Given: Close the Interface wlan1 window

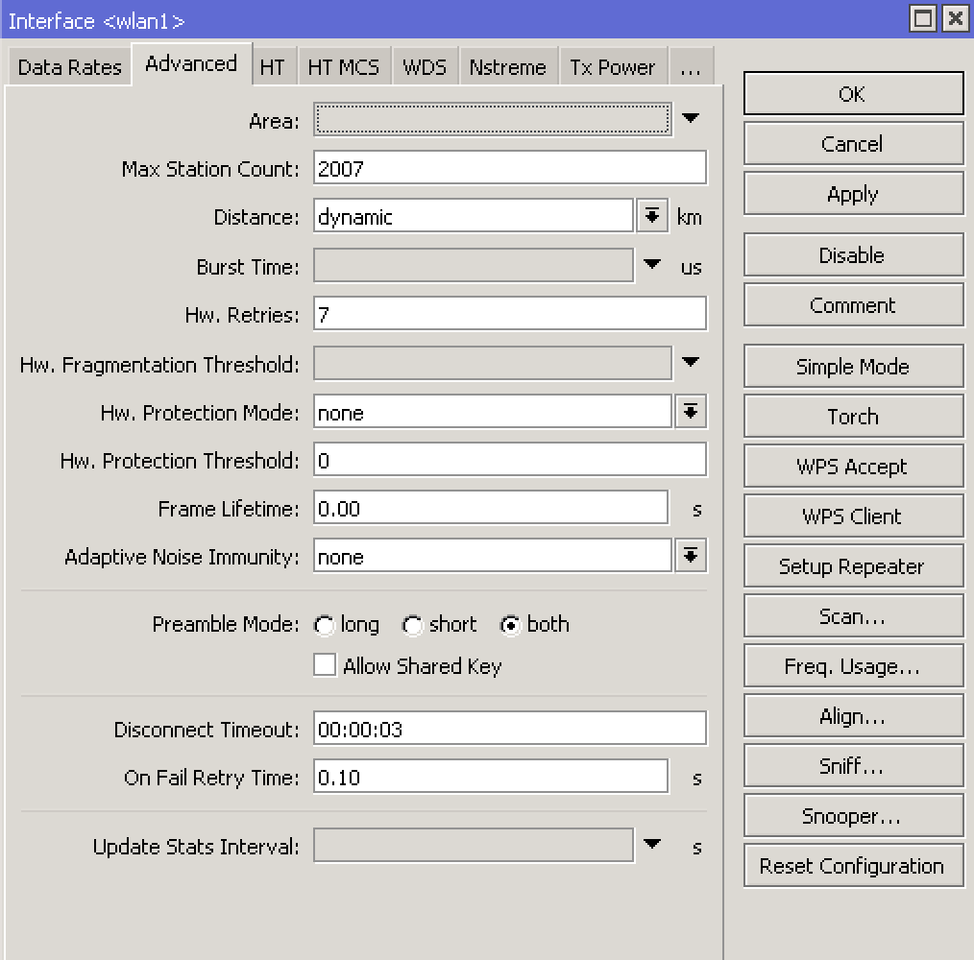Looking at the screenshot, I should tap(955, 18).
